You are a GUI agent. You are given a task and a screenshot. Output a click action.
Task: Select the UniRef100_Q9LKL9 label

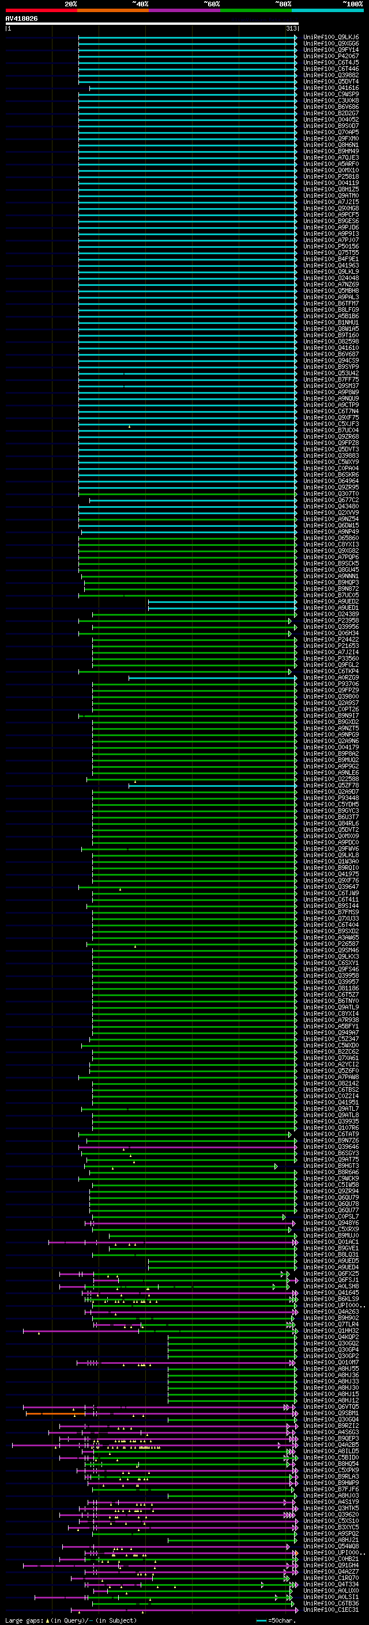tap(330, 272)
